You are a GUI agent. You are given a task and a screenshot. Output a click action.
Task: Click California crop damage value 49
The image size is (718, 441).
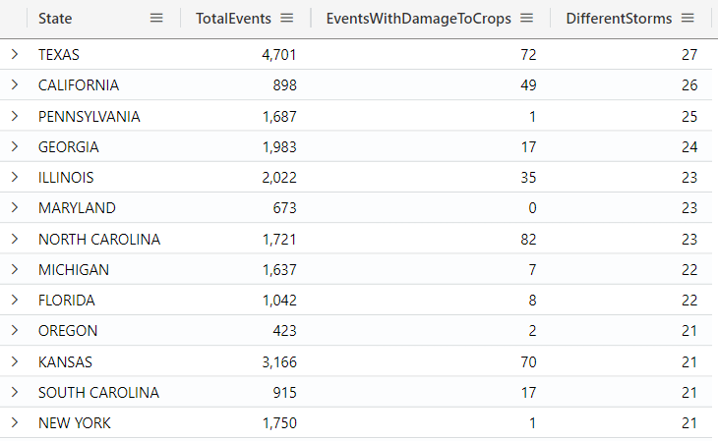point(528,85)
